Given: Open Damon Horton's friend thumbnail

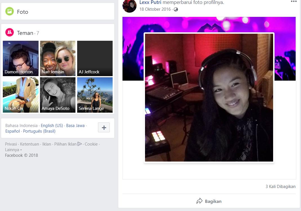Looking at the screenshot, I should coord(21,58).
